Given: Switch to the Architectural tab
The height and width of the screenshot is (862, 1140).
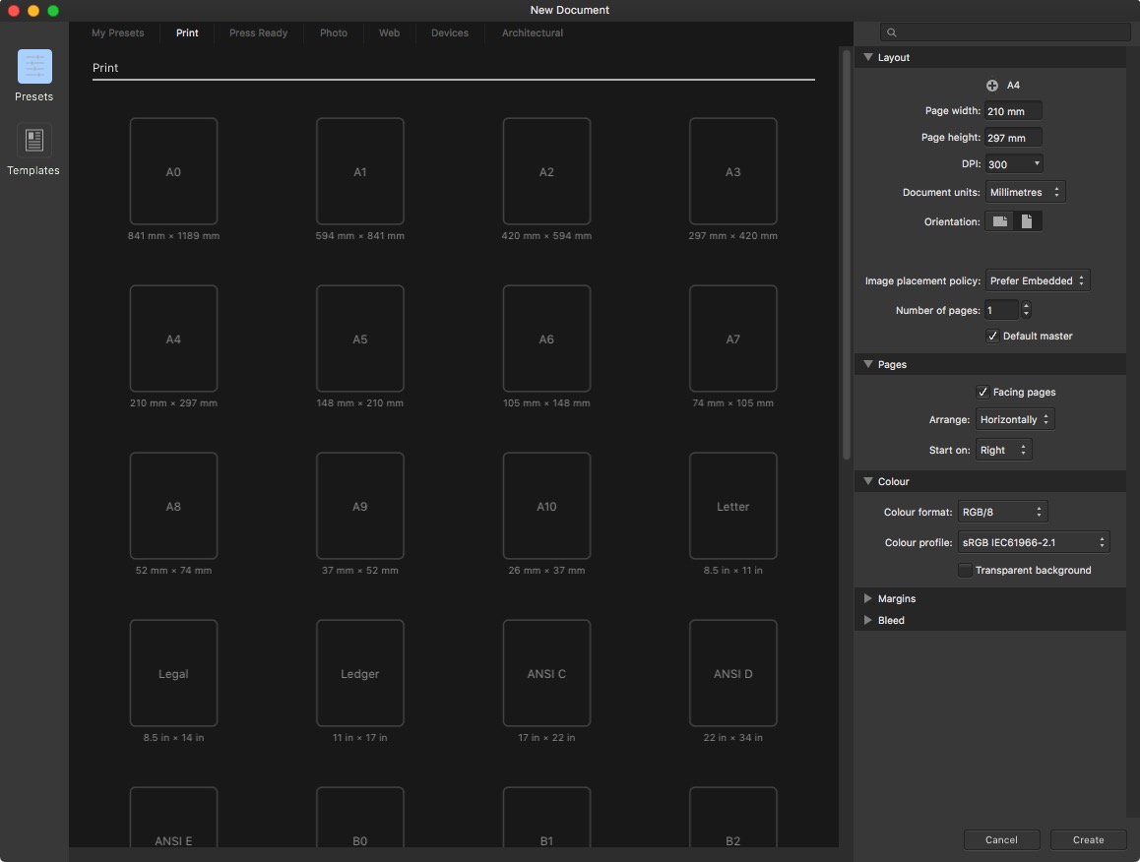Looking at the screenshot, I should pos(532,33).
